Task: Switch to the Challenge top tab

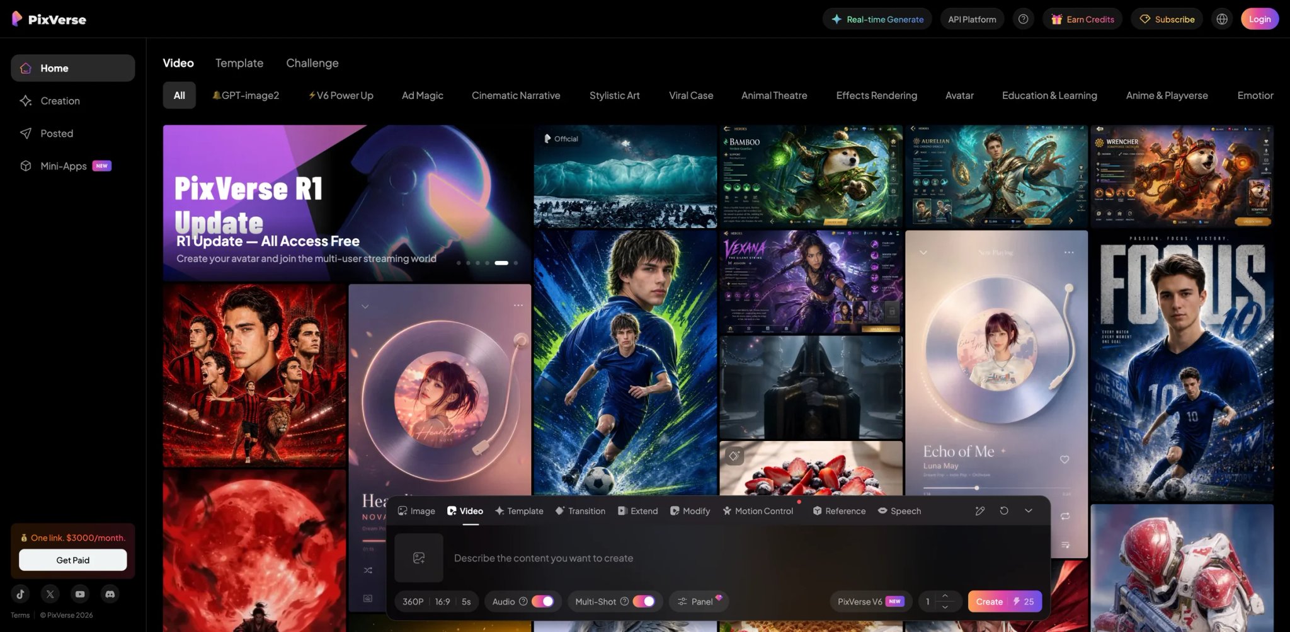Action: pos(312,63)
